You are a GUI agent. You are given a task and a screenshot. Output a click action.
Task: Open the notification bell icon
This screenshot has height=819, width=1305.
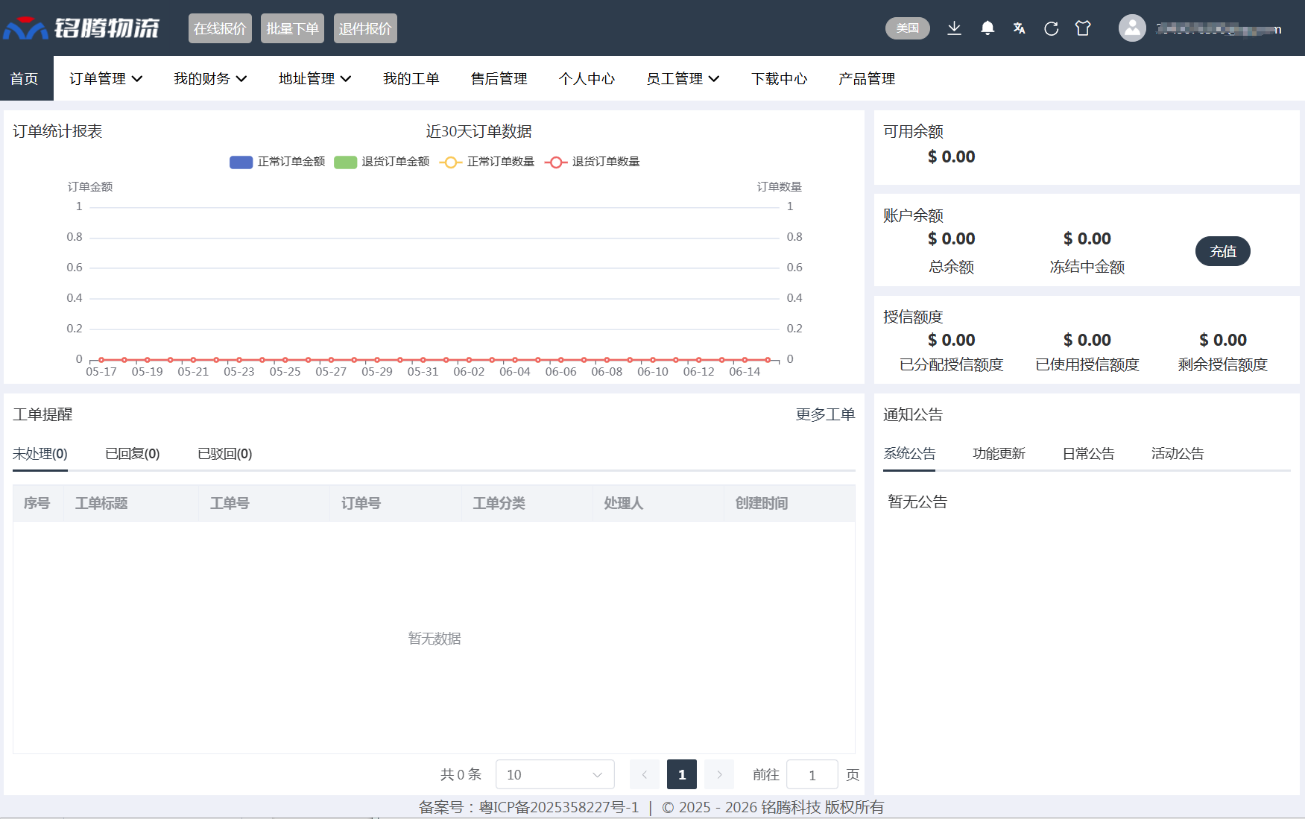point(988,28)
